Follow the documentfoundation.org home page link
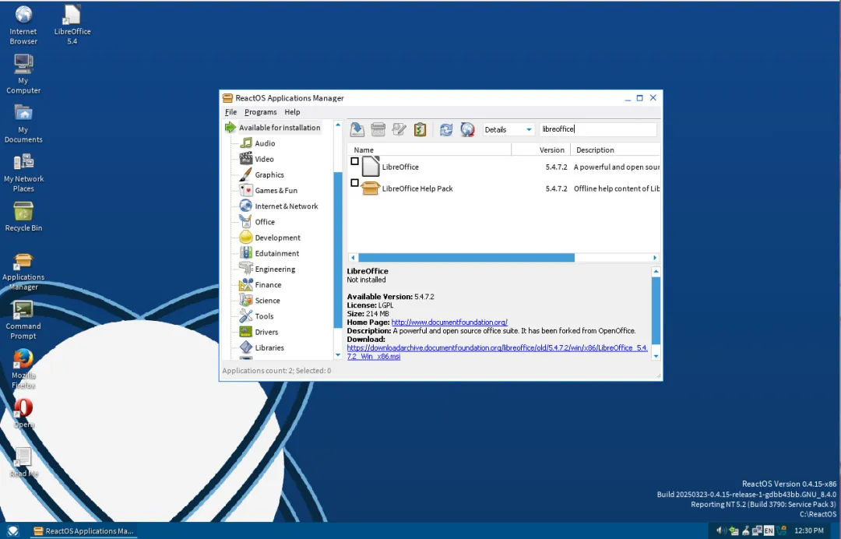Image resolution: width=841 pixels, height=539 pixels. click(449, 322)
